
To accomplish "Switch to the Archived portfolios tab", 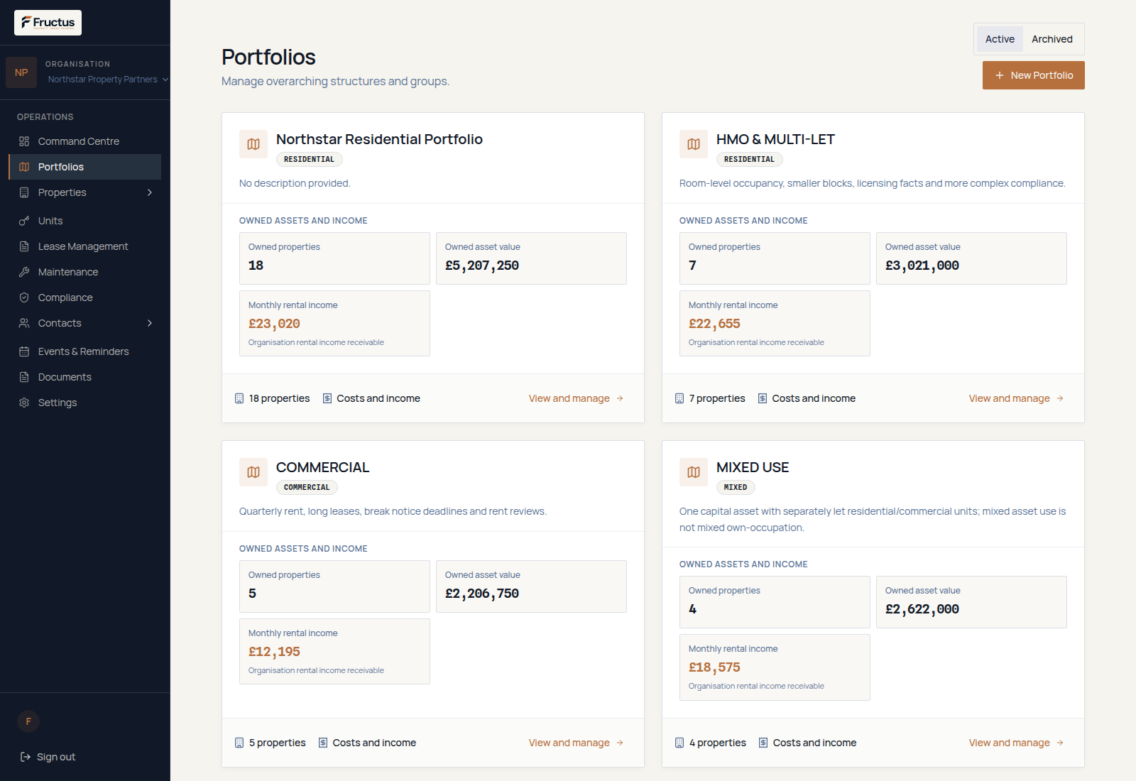I will 1052,39.
